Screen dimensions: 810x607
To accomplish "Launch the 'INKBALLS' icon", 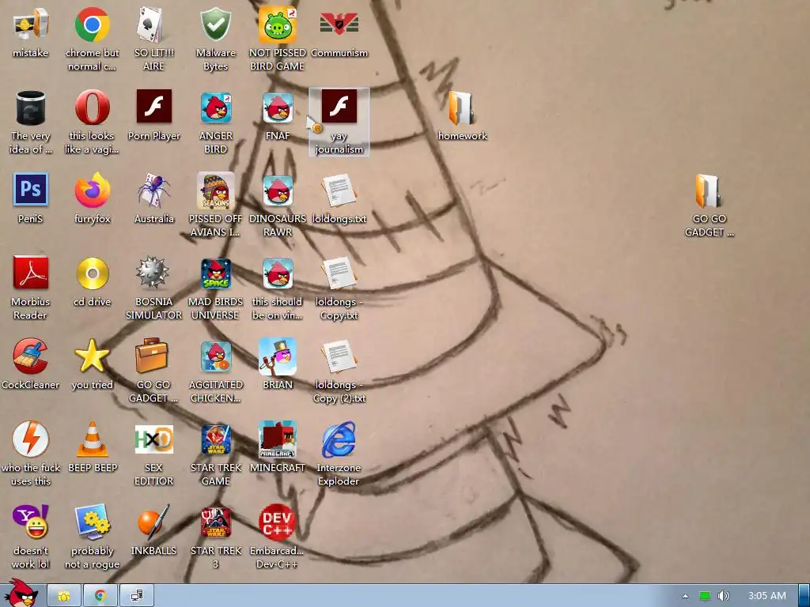I will click(x=153, y=522).
